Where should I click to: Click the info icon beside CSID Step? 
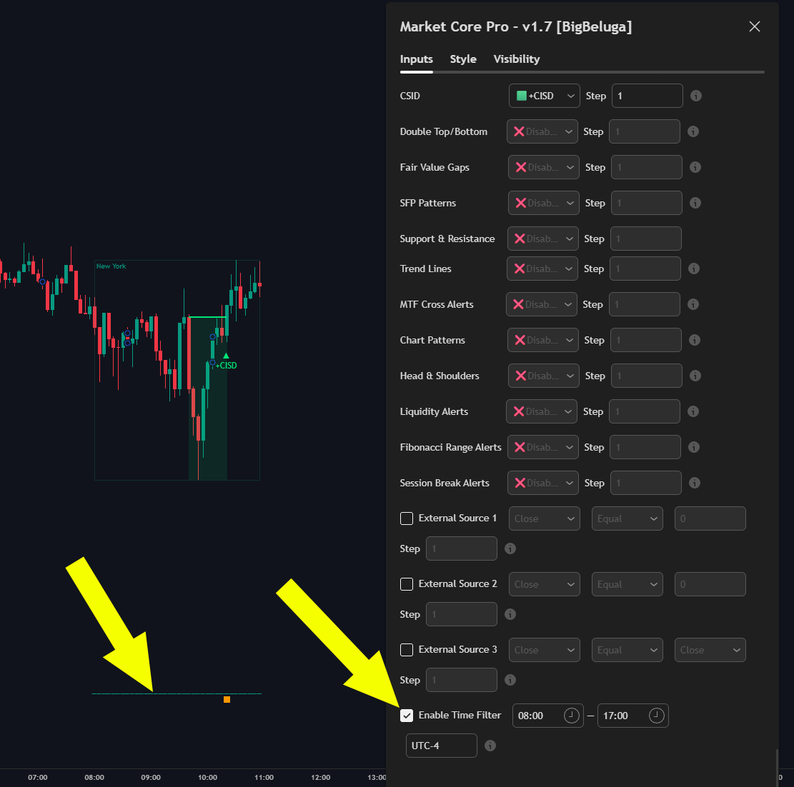pos(696,96)
